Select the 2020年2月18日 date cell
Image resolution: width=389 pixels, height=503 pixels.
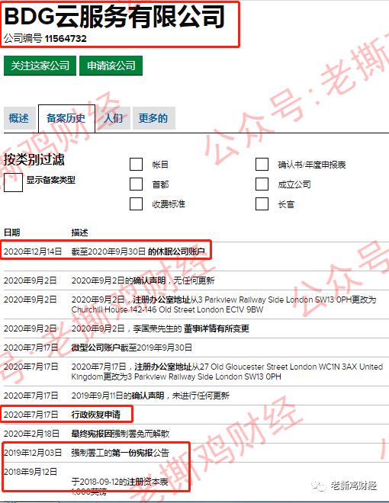(31, 434)
